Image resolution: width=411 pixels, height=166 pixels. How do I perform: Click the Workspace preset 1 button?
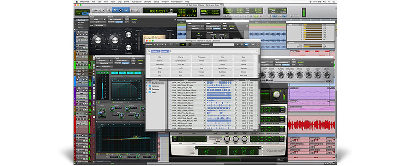click(x=154, y=45)
